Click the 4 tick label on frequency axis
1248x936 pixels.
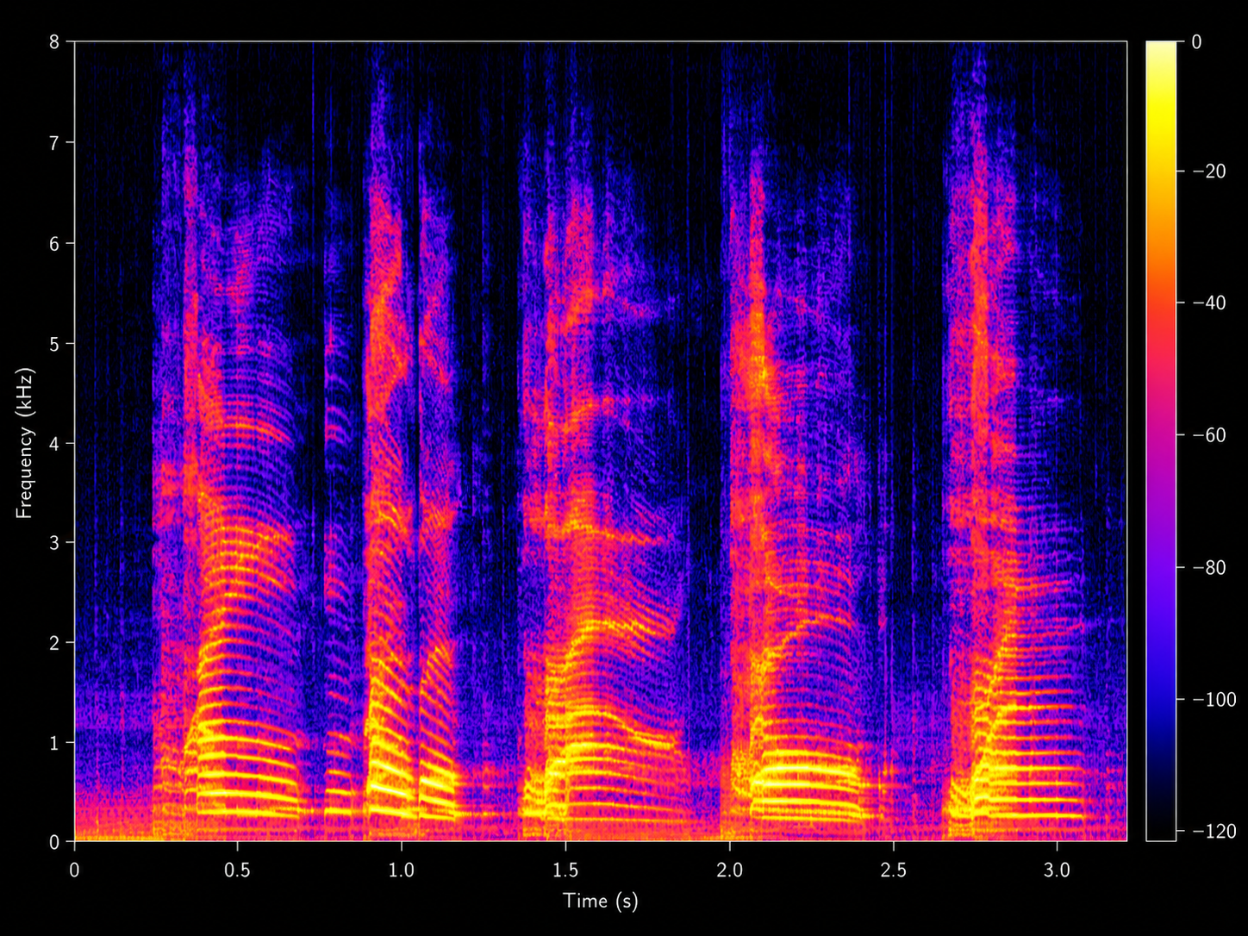coord(55,443)
